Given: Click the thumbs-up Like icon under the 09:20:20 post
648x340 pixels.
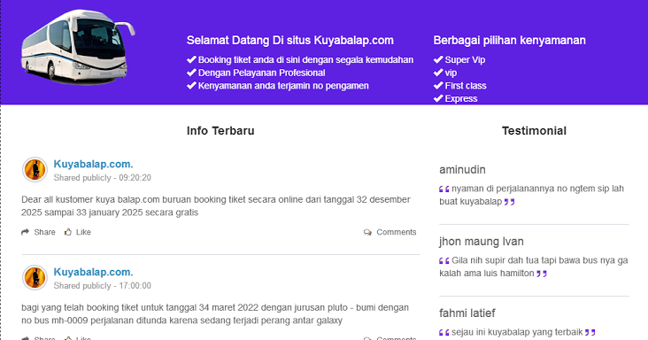Looking at the screenshot, I should (68, 232).
